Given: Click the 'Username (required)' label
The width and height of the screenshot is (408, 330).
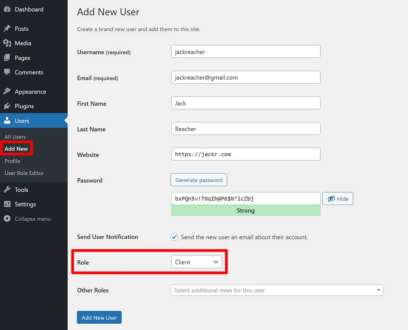Looking at the screenshot, I should pos(104,52).
